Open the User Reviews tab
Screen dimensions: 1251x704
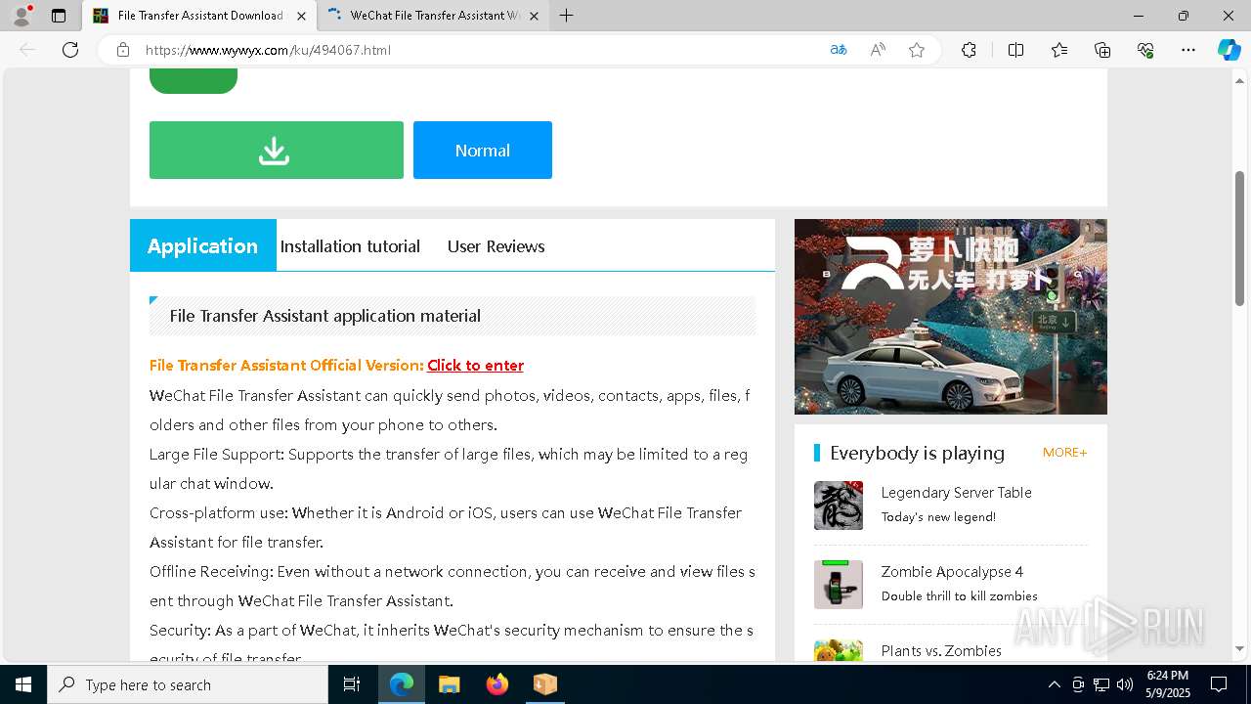(x=496, y=246)
